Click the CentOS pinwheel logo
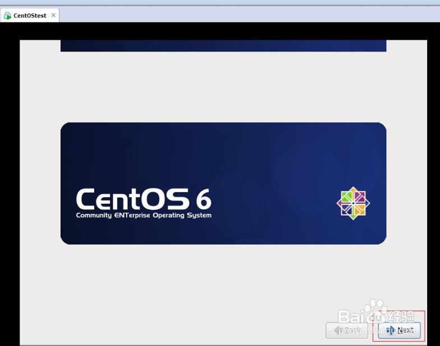 [353, 203]
